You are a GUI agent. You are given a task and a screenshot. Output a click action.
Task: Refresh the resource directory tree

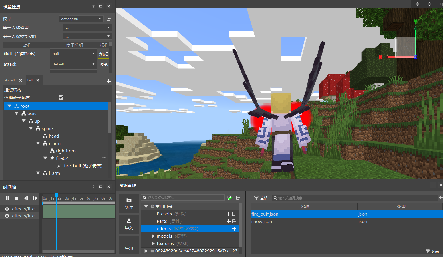(229, 198)
